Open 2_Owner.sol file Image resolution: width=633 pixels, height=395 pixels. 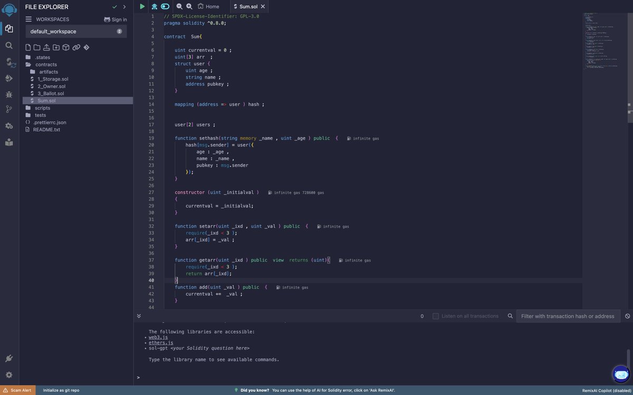[51, 86]
